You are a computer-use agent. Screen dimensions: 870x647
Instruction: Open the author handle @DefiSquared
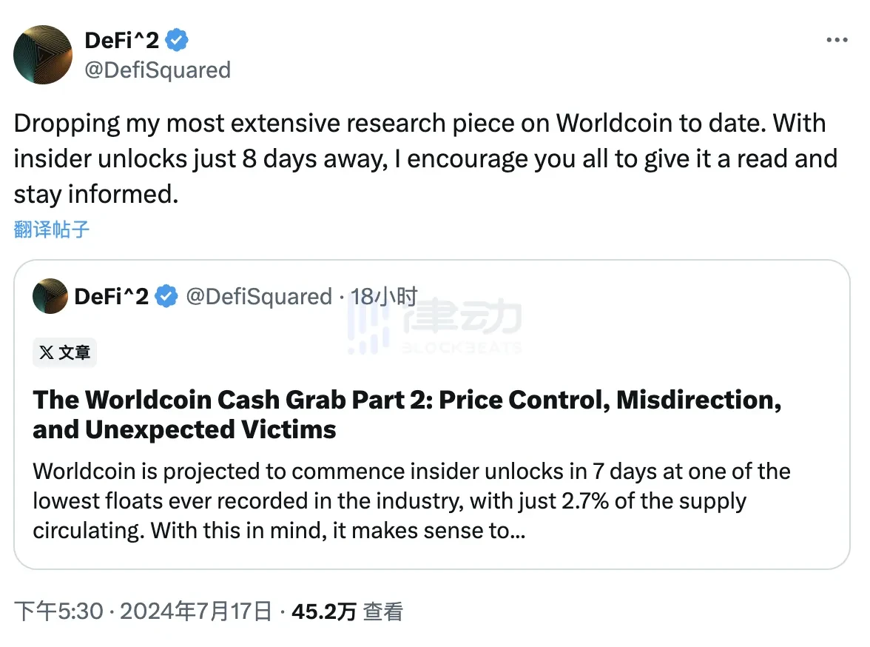(x=158, y=70)
